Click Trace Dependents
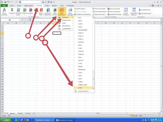 [99, 12]
